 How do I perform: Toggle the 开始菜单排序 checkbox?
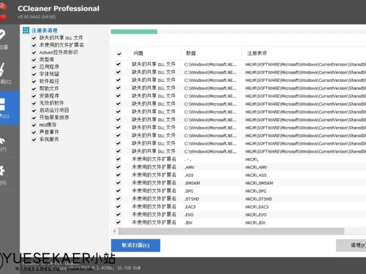34,118
